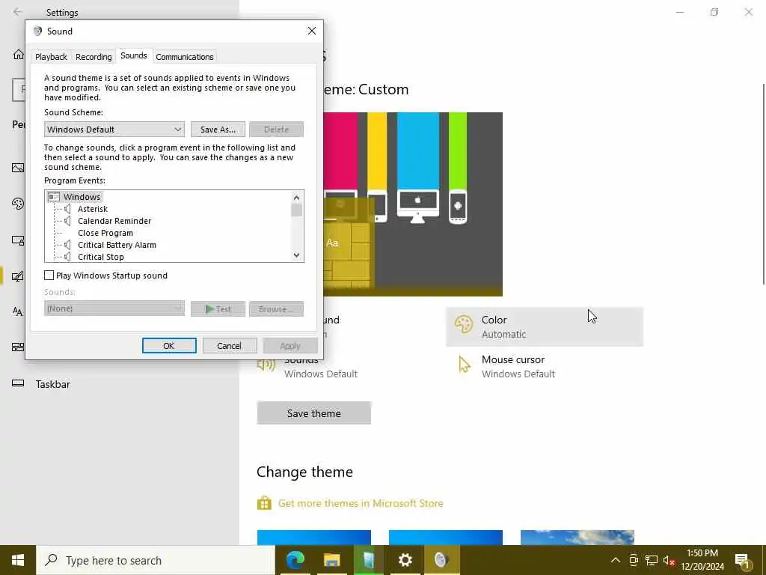Select the Windows node in Program Events
The width and height of the screenshot is (766, 575).
click(x=82, y=197)
